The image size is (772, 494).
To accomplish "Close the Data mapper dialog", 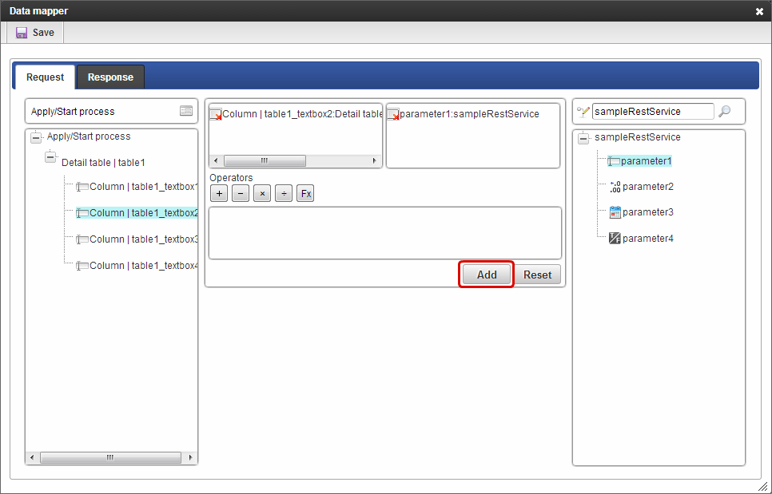I will 759,11.
